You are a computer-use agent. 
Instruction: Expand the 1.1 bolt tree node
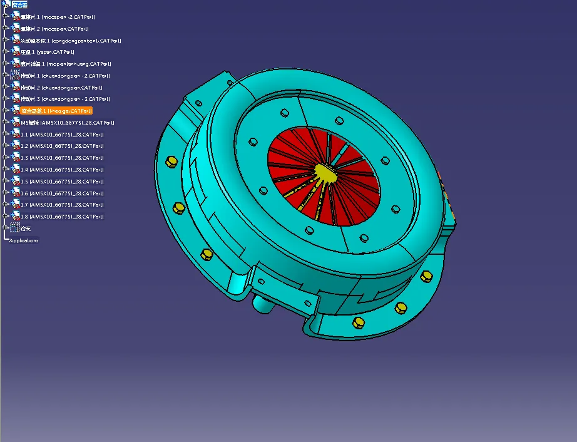pos(5,133)
